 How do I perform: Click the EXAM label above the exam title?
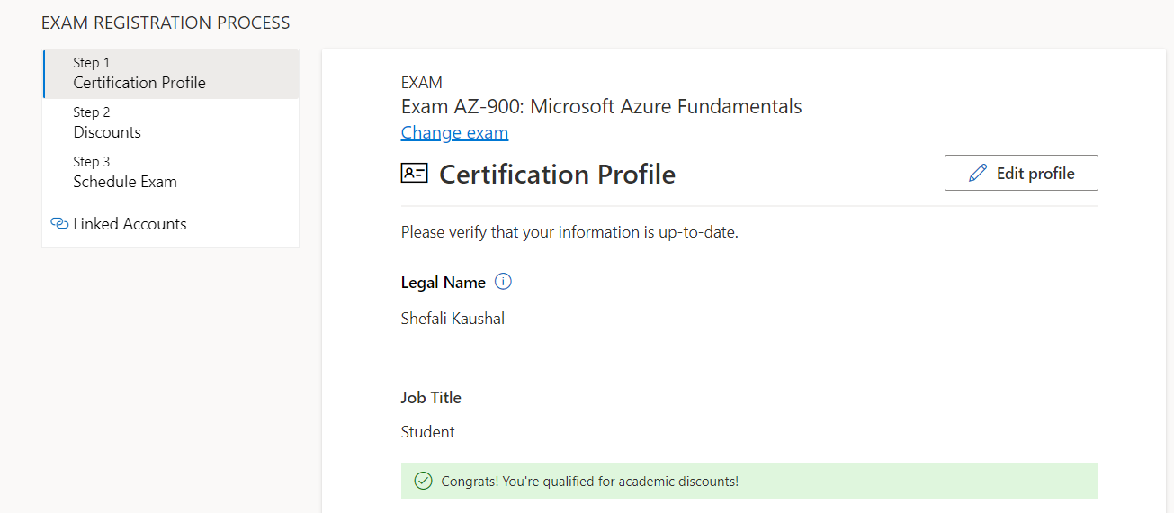[x=422, y=83]
